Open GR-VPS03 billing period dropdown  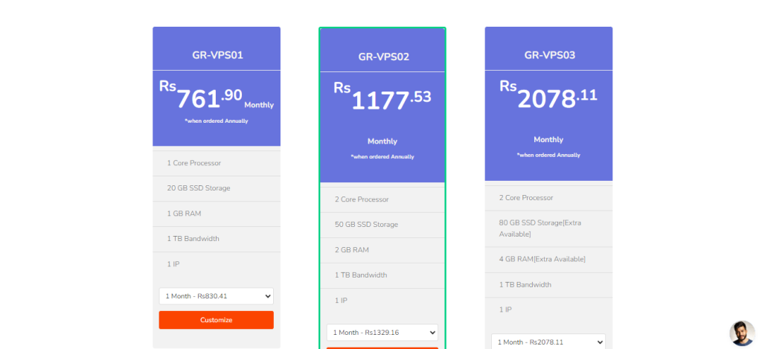point(548,342)
